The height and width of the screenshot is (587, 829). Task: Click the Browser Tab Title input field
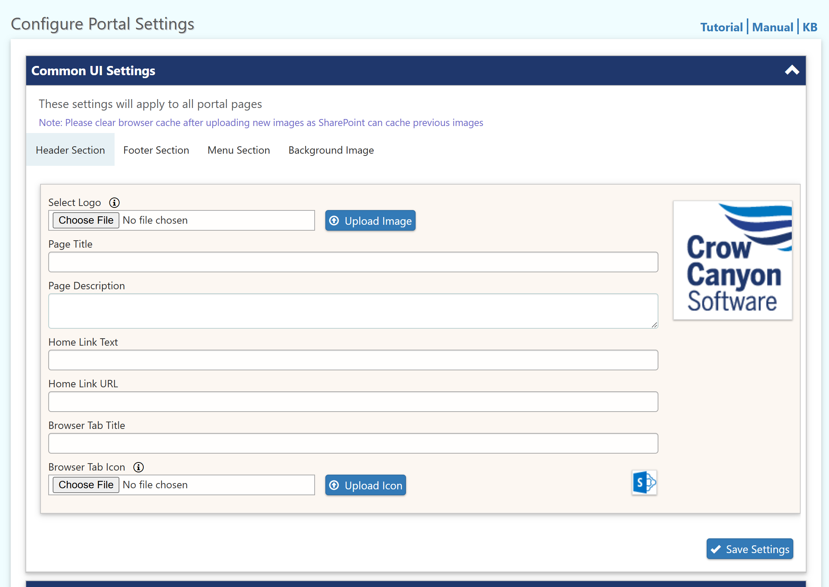[x=354, y=443]
